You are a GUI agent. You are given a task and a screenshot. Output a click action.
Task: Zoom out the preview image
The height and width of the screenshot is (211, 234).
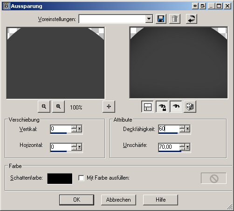point(44,107)
